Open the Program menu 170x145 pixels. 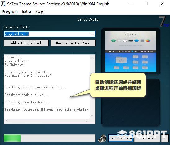click(x=10, y=12)
